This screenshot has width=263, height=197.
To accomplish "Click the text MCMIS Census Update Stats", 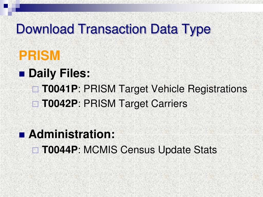I will (x=150, y=150).
